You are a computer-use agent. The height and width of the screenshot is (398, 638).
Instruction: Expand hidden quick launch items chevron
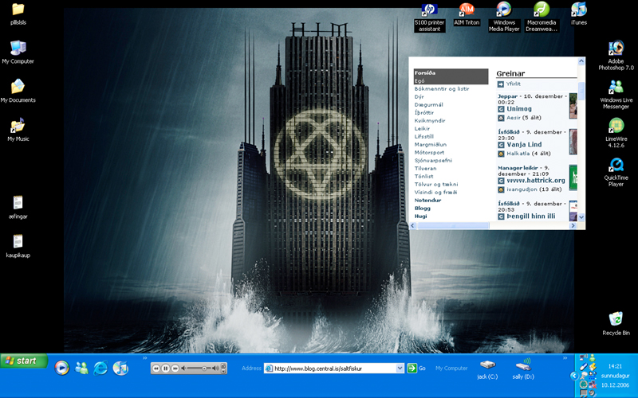click(145, 357)
